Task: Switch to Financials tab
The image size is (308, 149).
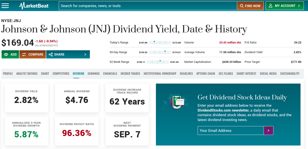Action: 110,74
